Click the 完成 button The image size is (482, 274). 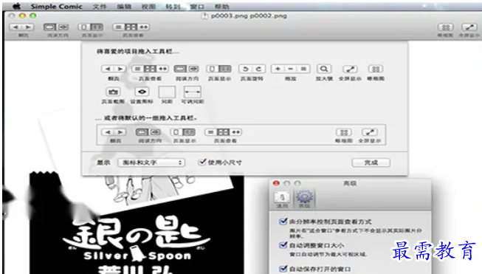pyautogui.click(x=371, y=162)
